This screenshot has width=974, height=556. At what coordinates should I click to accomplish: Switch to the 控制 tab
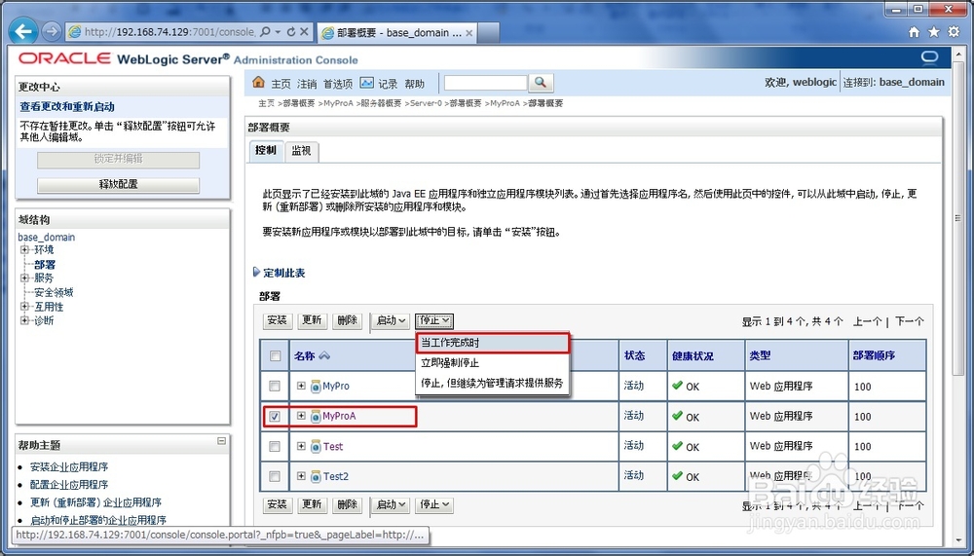coord(266,150)
